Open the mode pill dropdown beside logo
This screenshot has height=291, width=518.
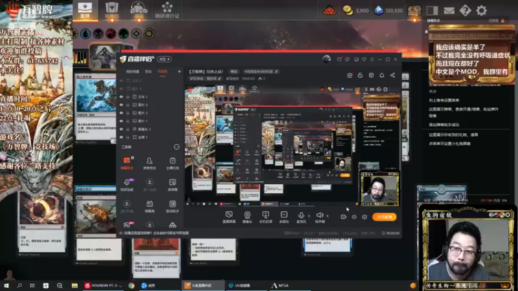coord(164,59)
